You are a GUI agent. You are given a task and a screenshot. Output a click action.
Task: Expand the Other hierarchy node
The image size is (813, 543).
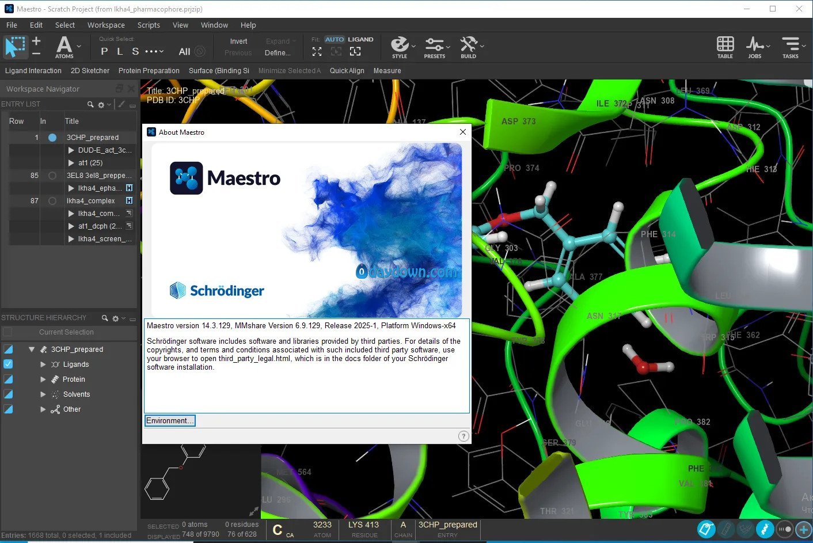43,409
